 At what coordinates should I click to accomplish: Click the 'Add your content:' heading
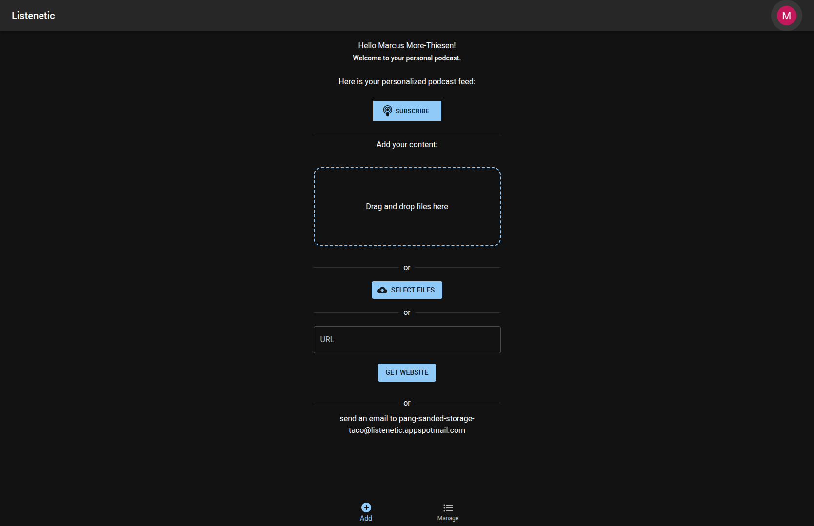coord(407,144)
